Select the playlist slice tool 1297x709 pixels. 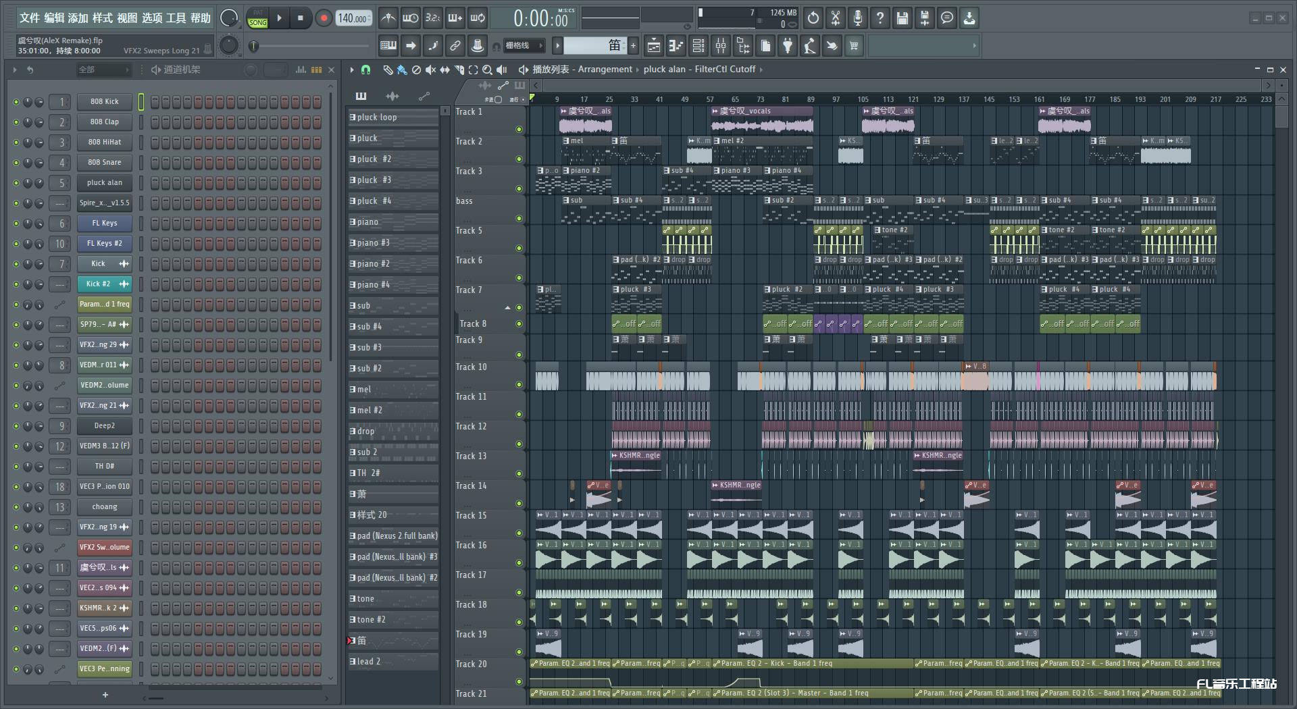[459, 70]
